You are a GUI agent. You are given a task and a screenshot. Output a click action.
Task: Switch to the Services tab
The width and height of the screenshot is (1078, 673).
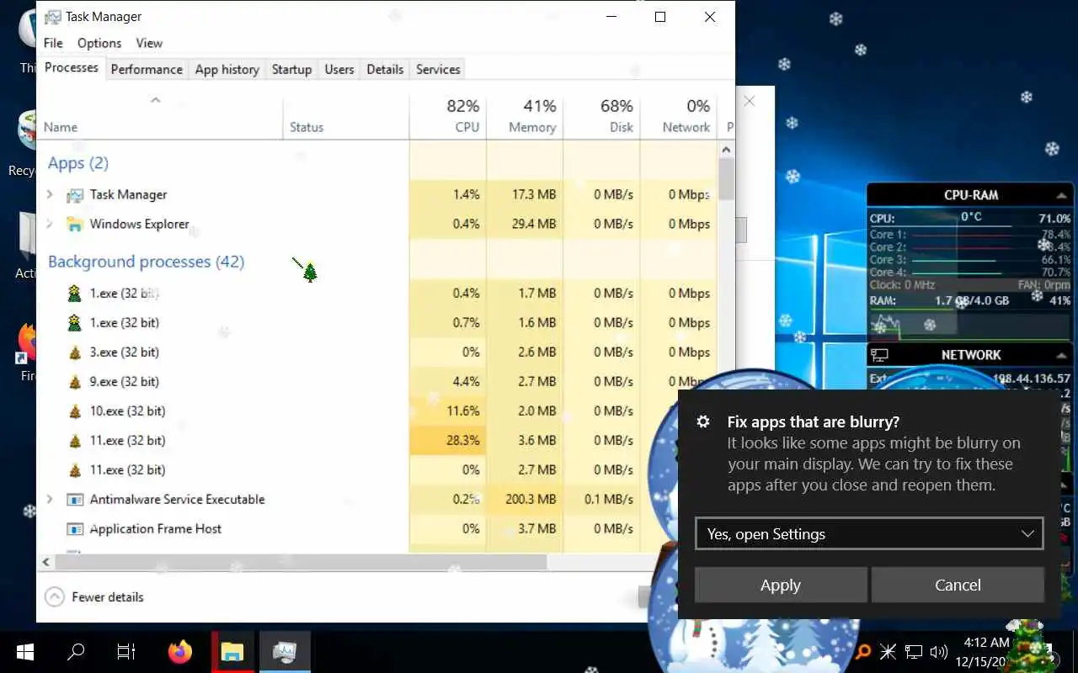[438, 70]
